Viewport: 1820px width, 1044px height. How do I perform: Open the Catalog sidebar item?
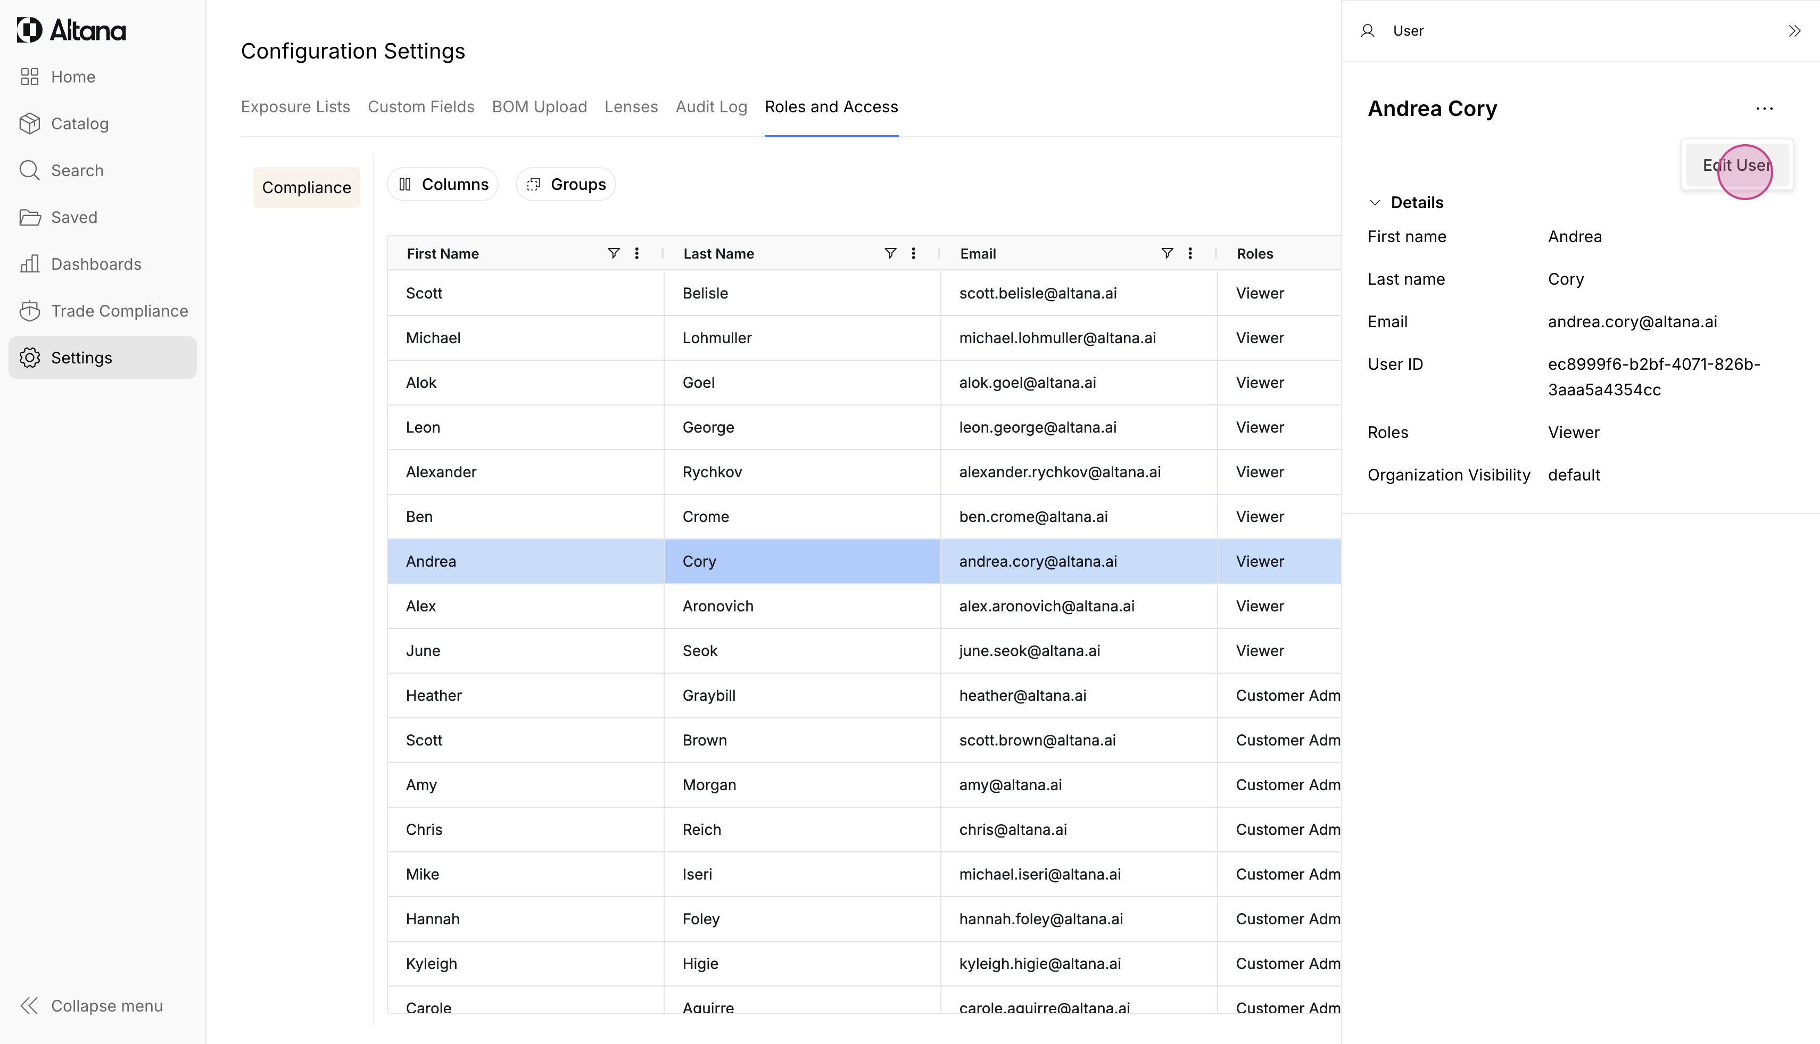79,123
